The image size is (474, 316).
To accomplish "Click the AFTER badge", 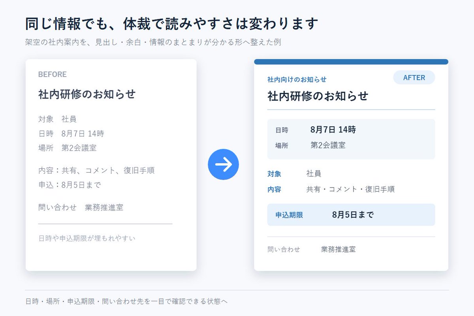I will pyautogui.click(x=414, y=77).
